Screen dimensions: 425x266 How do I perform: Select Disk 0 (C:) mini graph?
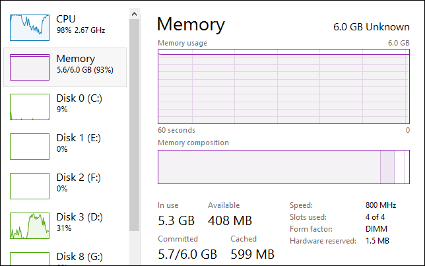point(30,107)
